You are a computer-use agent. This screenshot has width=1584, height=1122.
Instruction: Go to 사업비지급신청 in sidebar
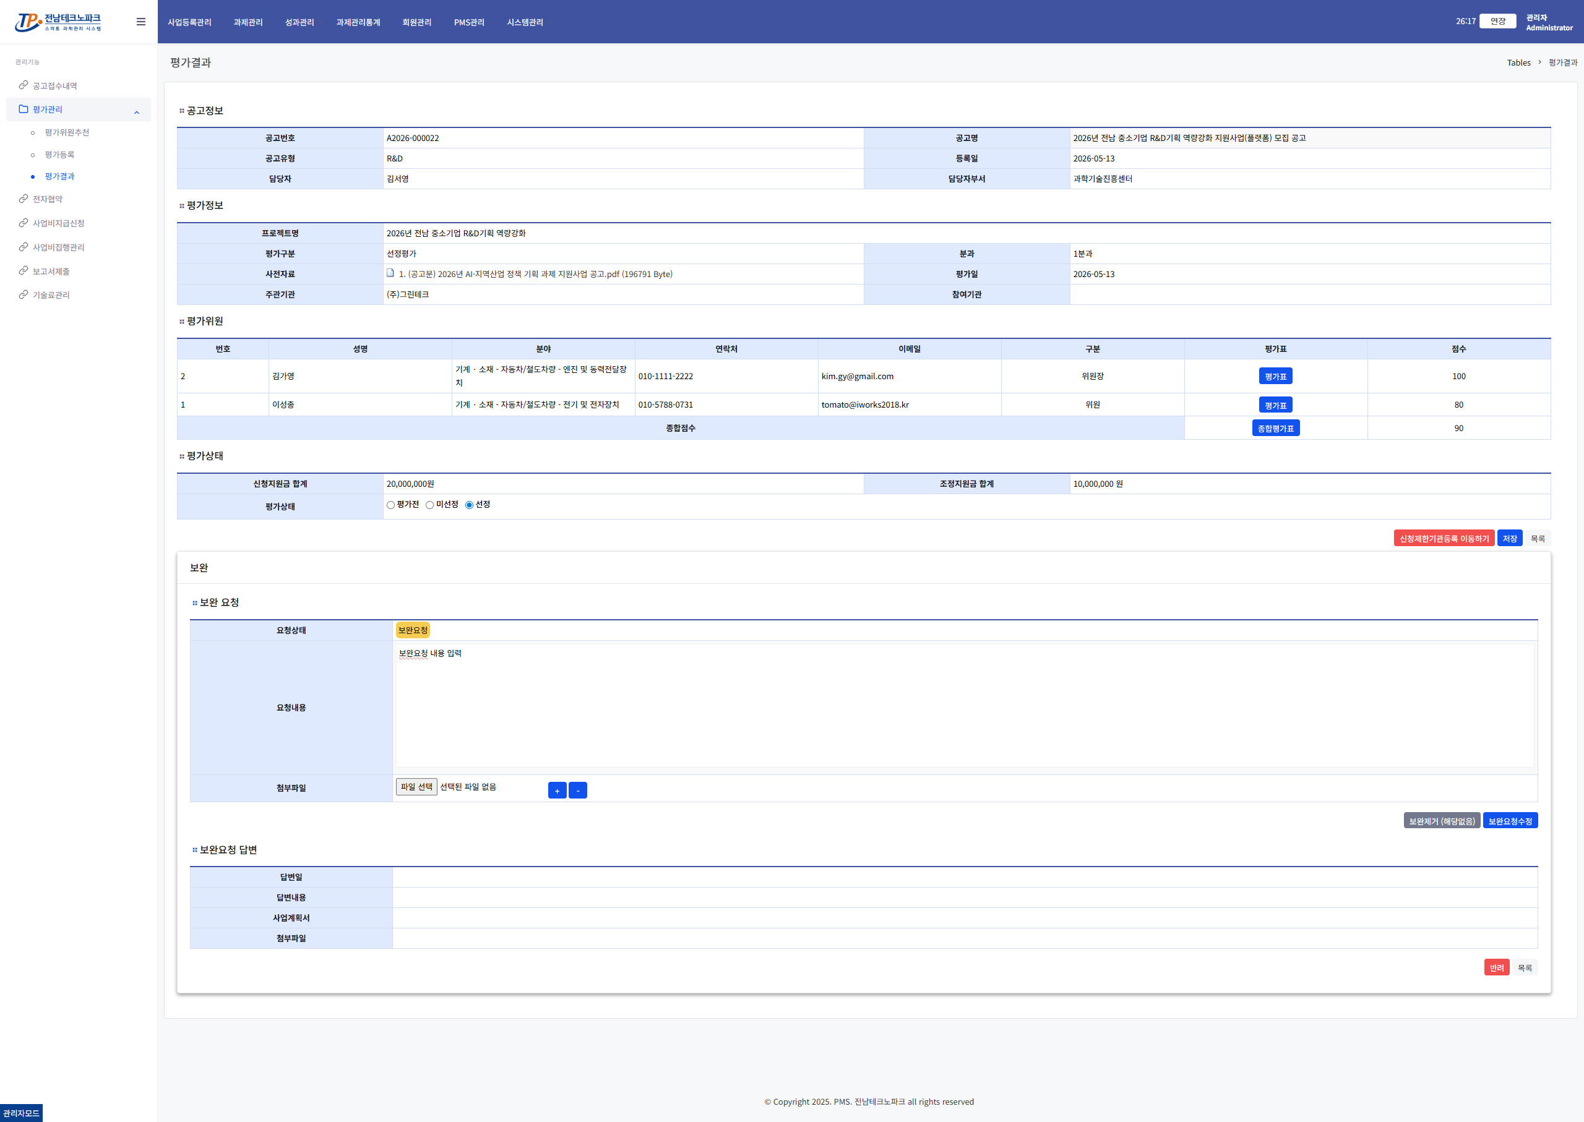[x=58, y=223]
